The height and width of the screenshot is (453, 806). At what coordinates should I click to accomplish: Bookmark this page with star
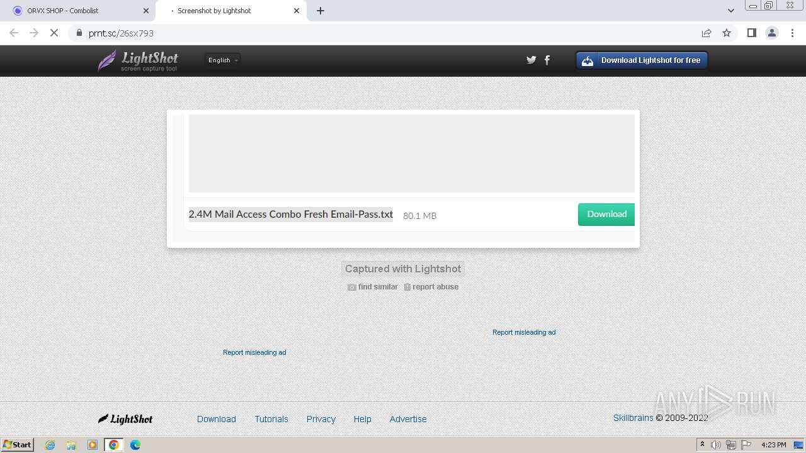[727, 33]
